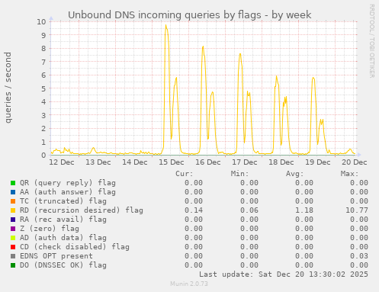The height and width of the screenshot is (292, 379).
Task: Click the 'CD (check disabled) flag' label
Action: click(75, 247)
